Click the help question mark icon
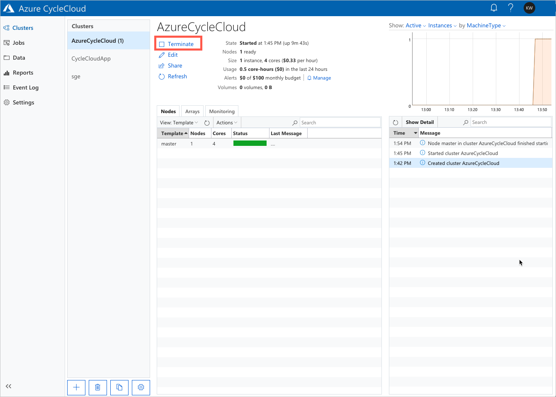Viewport: 556px width, 397px height. (x=511, y=8)
